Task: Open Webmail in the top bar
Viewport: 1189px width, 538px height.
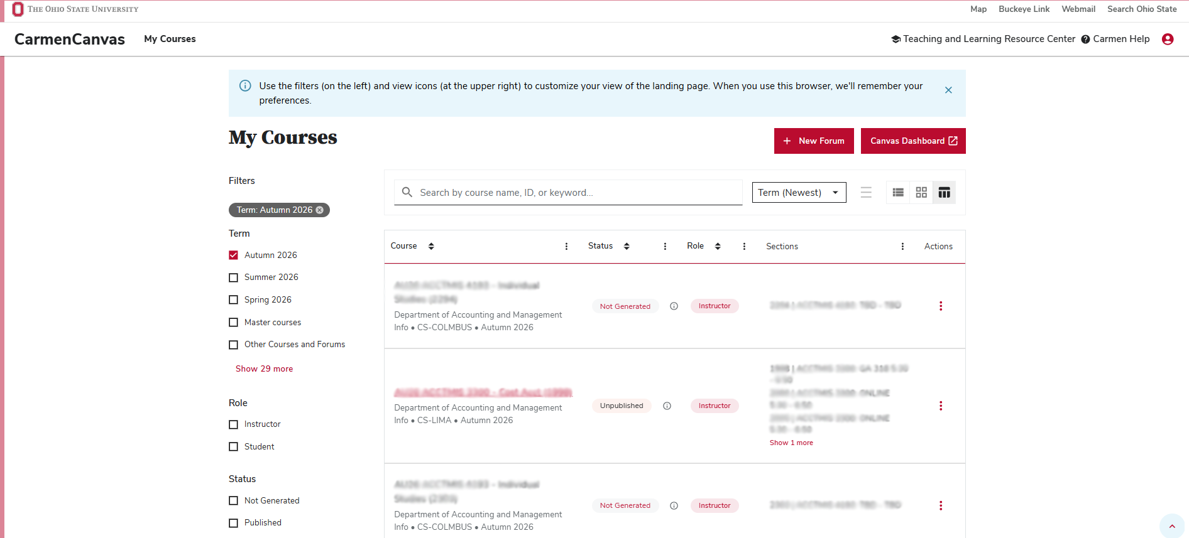Action: [x=1078, y=9]
